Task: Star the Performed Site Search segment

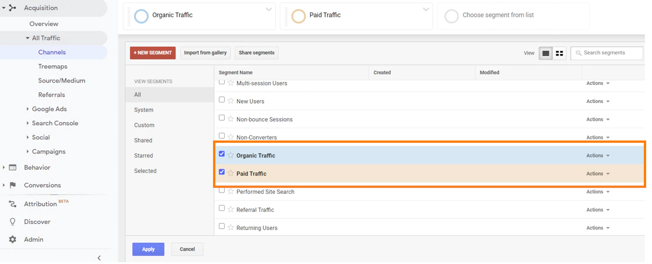Action: tap(231, 191)
